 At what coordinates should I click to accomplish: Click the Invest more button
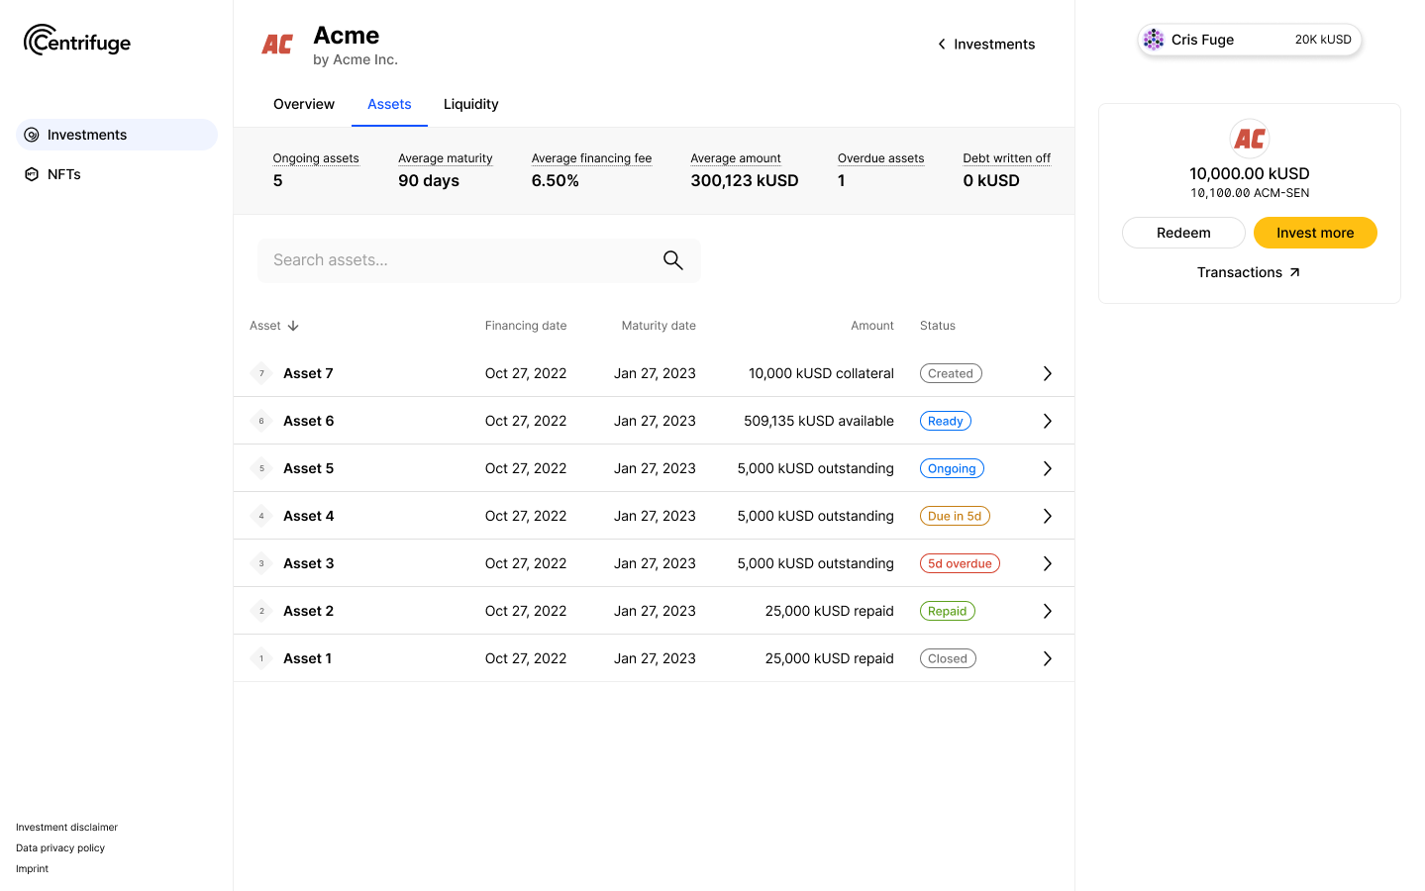pyautogui.click(x=1314, y=233)
